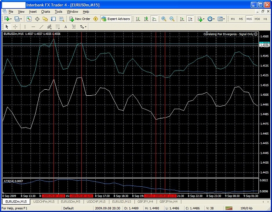Expand the Templates dropdown arrow

[224, 19]
